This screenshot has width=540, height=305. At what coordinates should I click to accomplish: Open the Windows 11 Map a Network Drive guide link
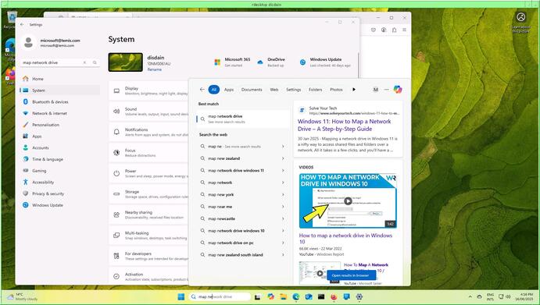[345, 125]
